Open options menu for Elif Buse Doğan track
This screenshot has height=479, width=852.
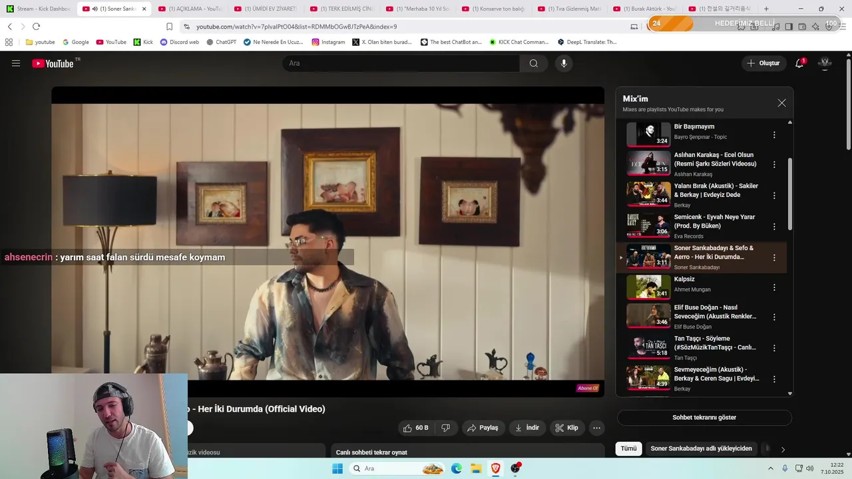click(774, 317)
